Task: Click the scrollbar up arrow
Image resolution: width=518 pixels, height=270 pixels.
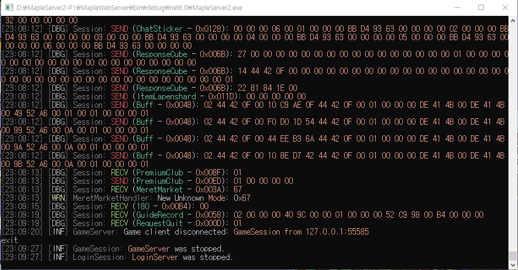Action: [x=513, y=20]
